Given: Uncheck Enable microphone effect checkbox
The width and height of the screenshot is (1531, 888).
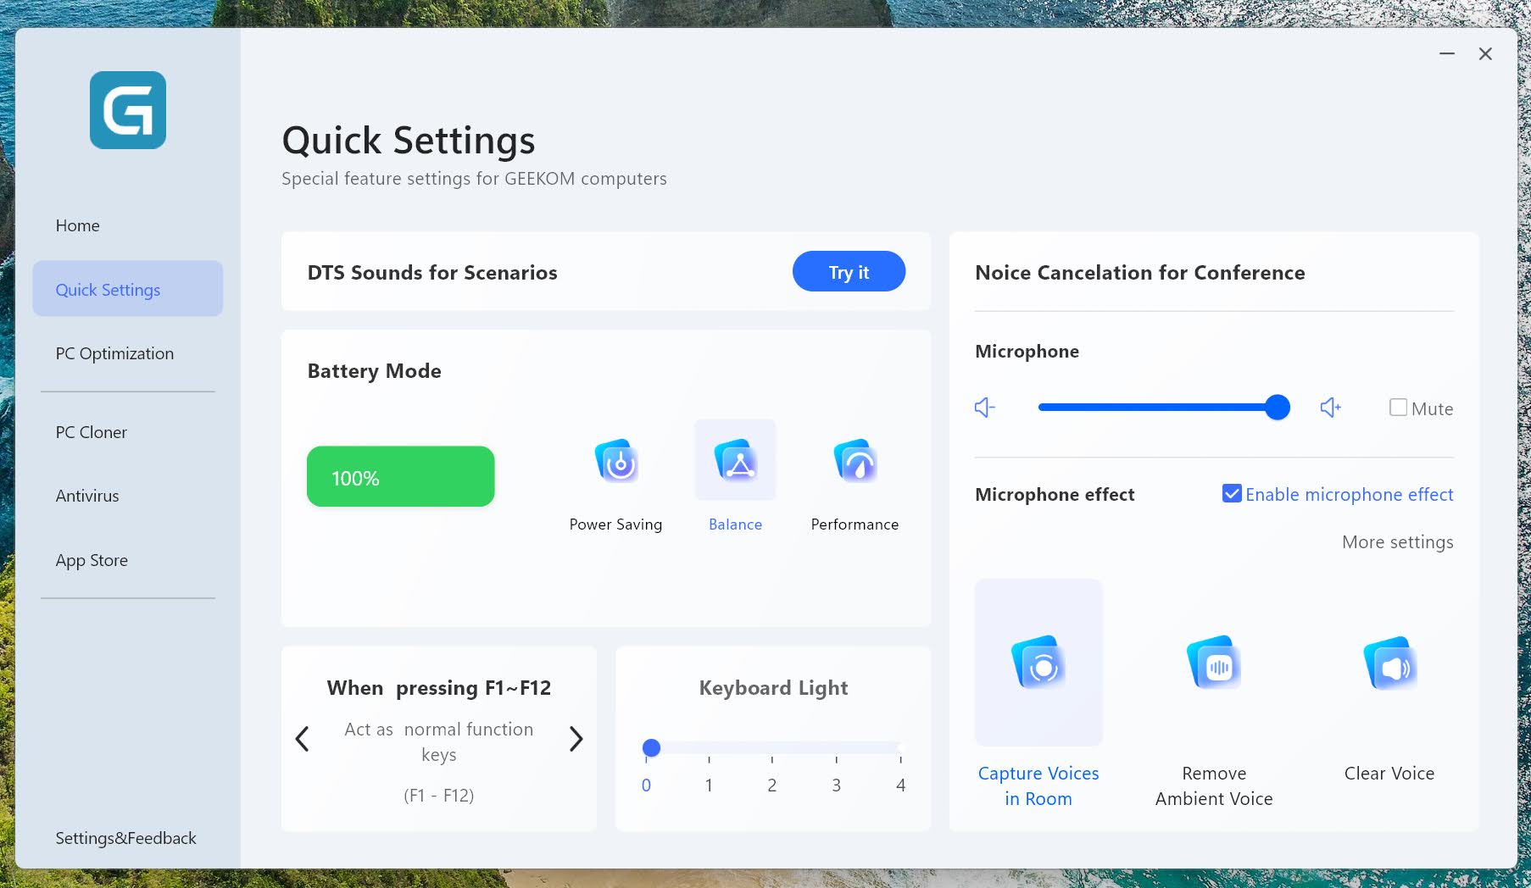Looking at the screenshot, I should tap(1232, 493).
